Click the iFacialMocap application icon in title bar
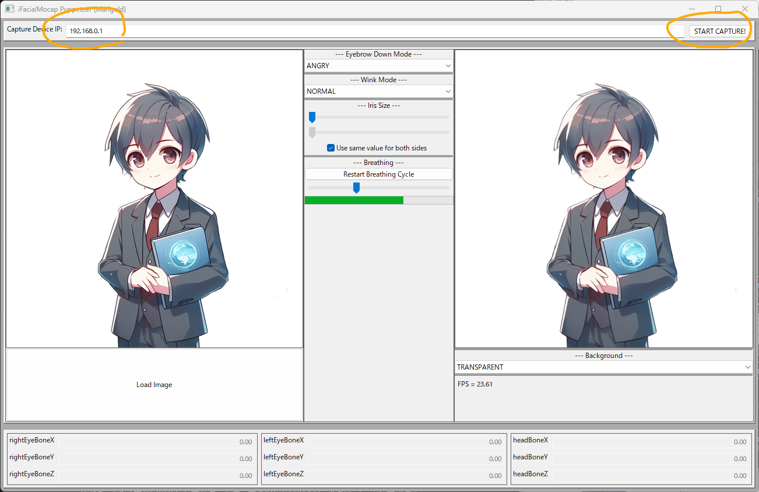 pos(8,9)
